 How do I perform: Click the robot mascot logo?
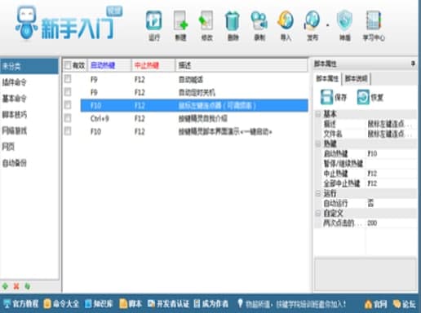(x=26, y=23)
